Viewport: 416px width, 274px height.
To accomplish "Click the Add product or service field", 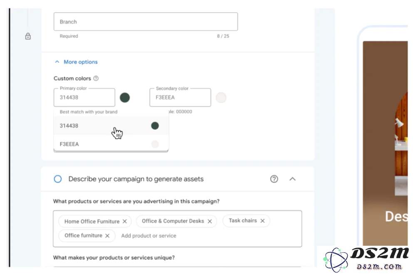I will [149, 236].
